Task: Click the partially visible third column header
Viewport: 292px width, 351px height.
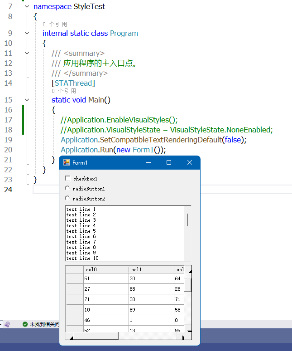Action: [179, 269]
